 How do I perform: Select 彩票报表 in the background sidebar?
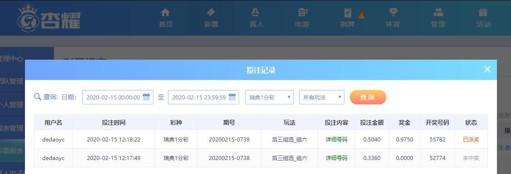tap(12, 150)
